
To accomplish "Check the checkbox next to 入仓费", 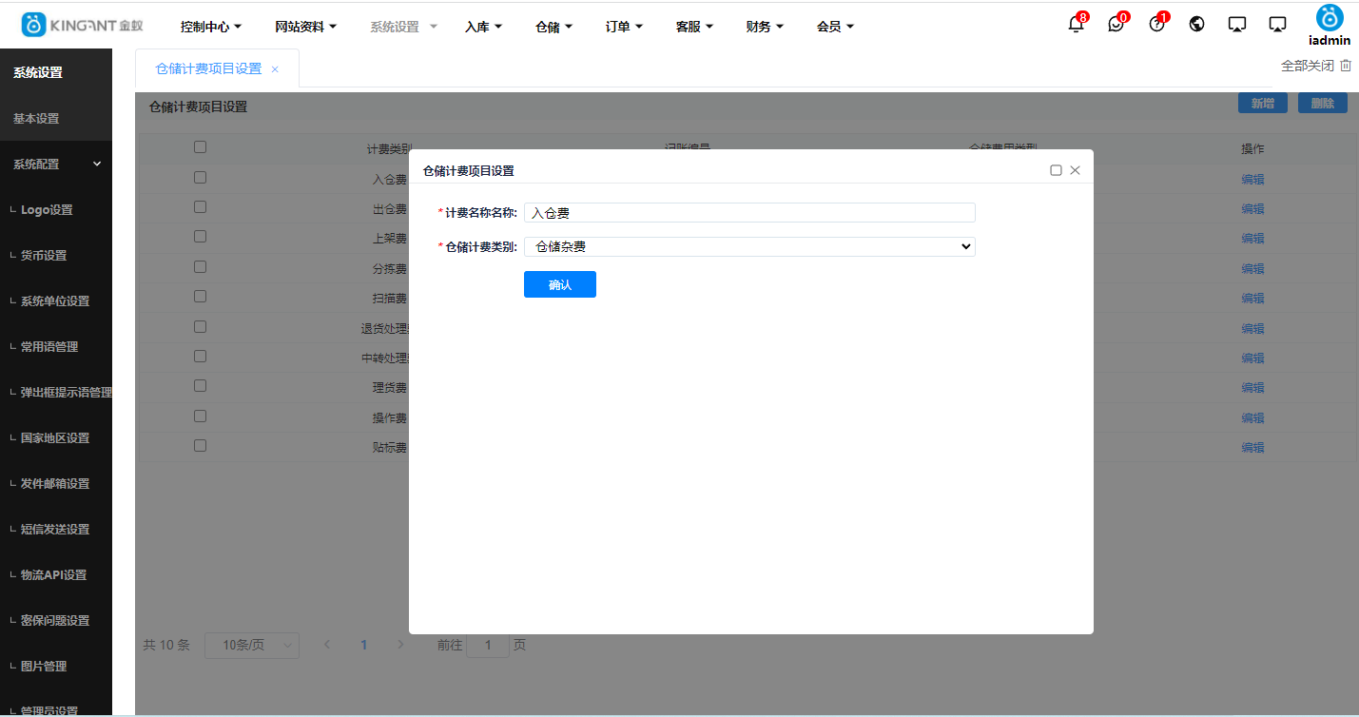I will (x=200, y=177).
